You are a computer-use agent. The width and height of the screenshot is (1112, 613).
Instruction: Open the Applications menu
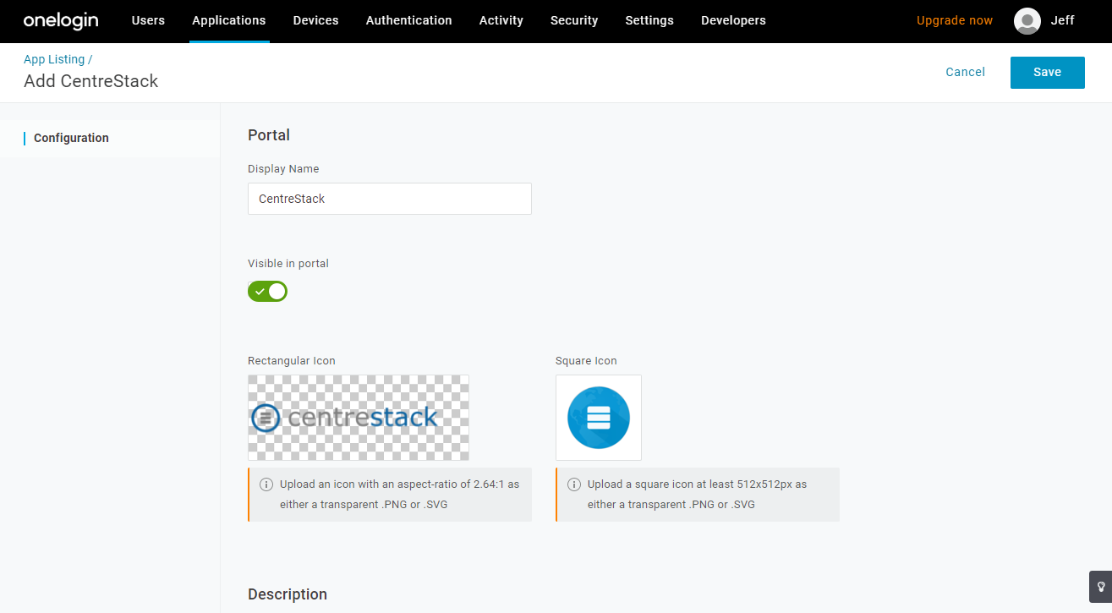(x=229, y=20)
